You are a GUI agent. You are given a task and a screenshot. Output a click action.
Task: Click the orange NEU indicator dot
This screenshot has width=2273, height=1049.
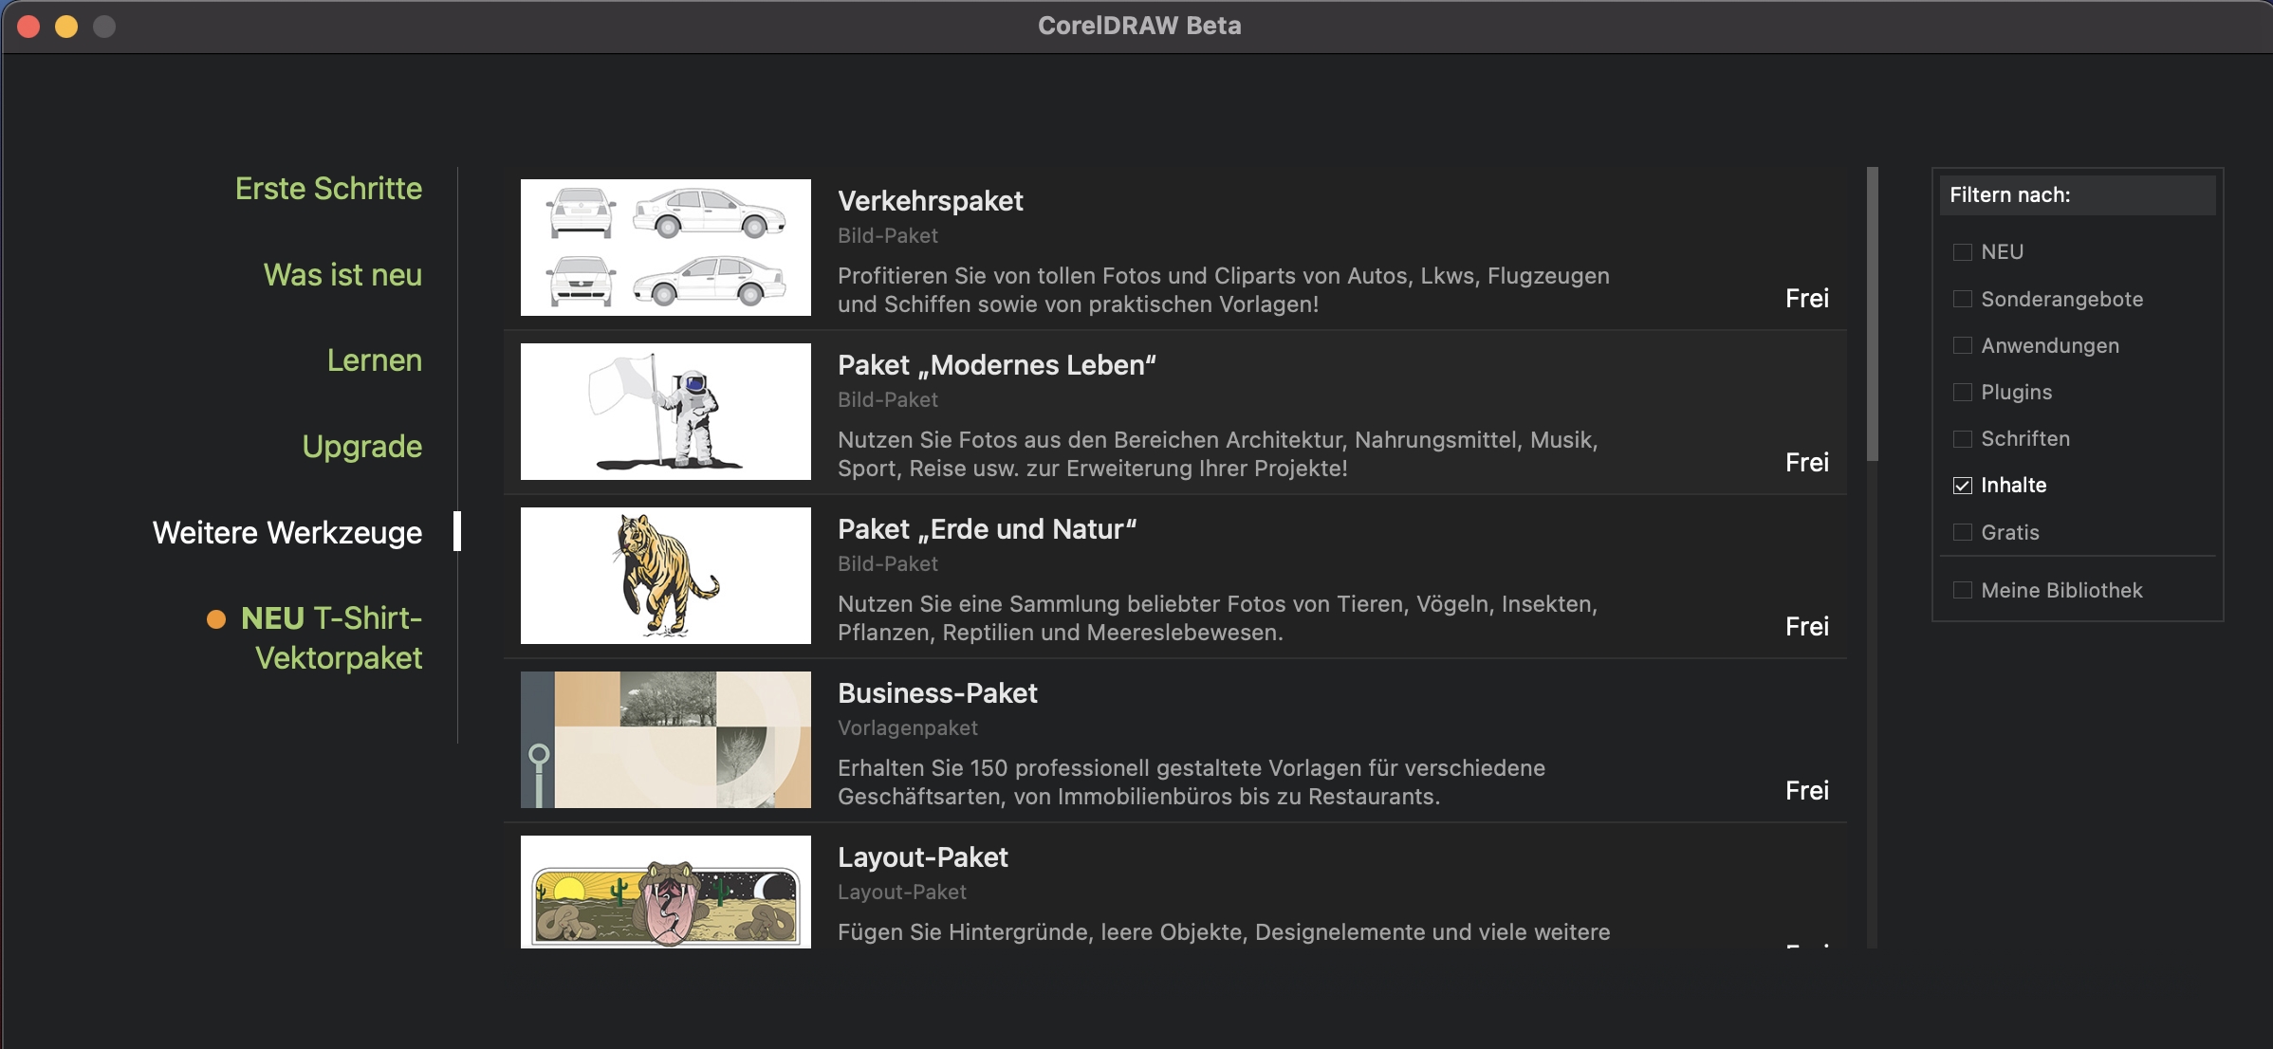point(216,619)
